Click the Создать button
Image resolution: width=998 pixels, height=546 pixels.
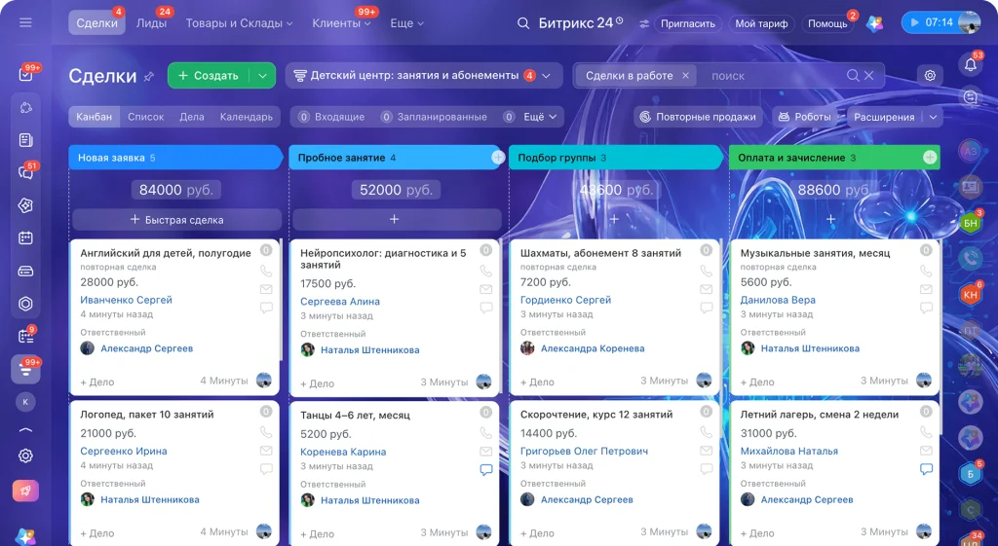(210, 76)
